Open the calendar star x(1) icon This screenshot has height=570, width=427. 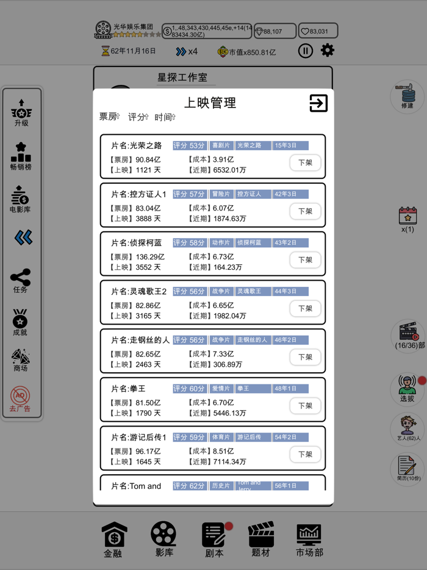[407, 220]
